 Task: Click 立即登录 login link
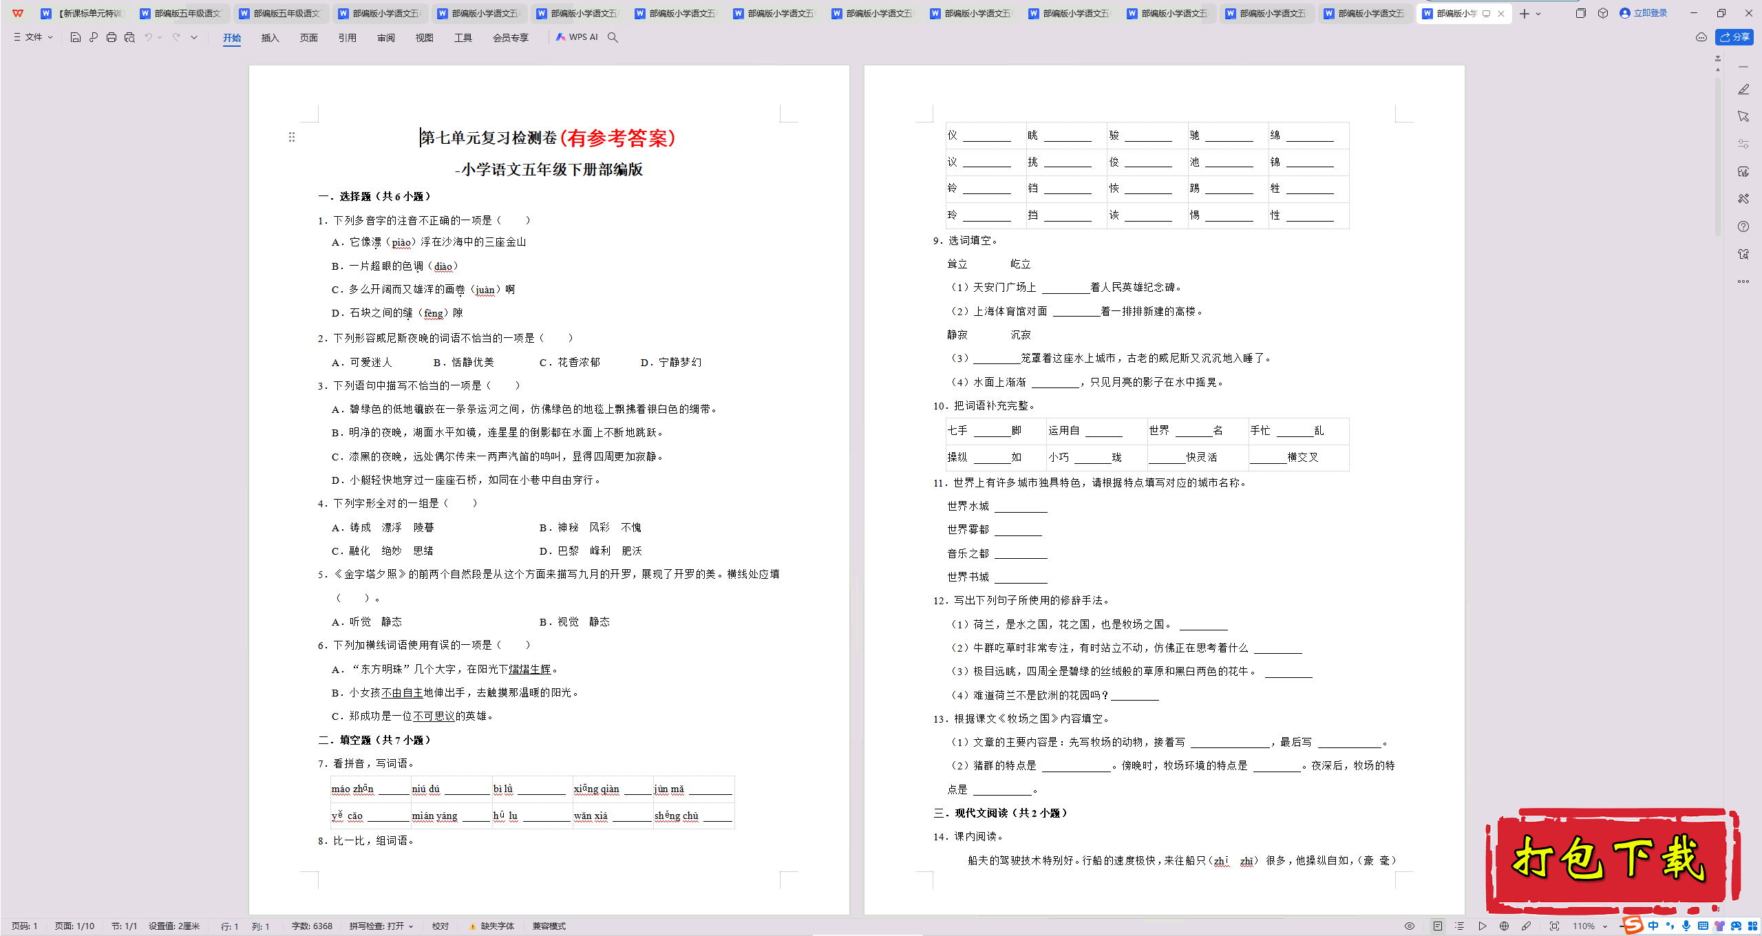pos(1644,13)
